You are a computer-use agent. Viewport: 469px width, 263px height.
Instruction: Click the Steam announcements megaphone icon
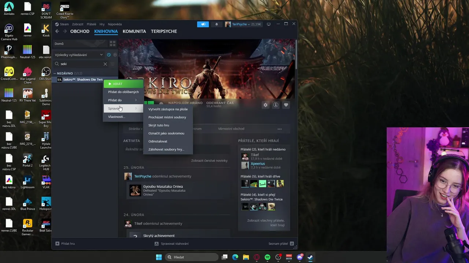tap(203, 24)
